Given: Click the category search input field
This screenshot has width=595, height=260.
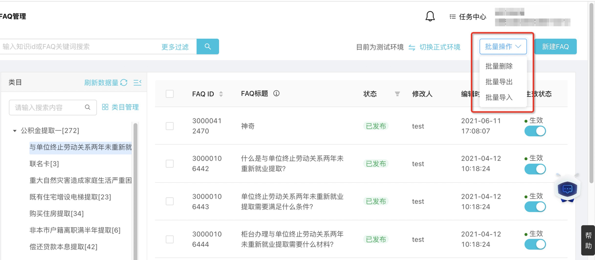Looking at the screenshot, I should [x=48, y=108].
